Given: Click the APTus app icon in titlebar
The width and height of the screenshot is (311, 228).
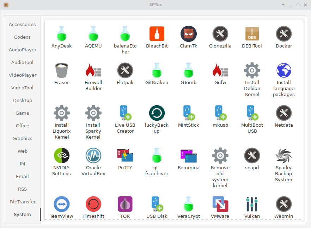Looking at the screenshot, I should click(x=6, y=5).
